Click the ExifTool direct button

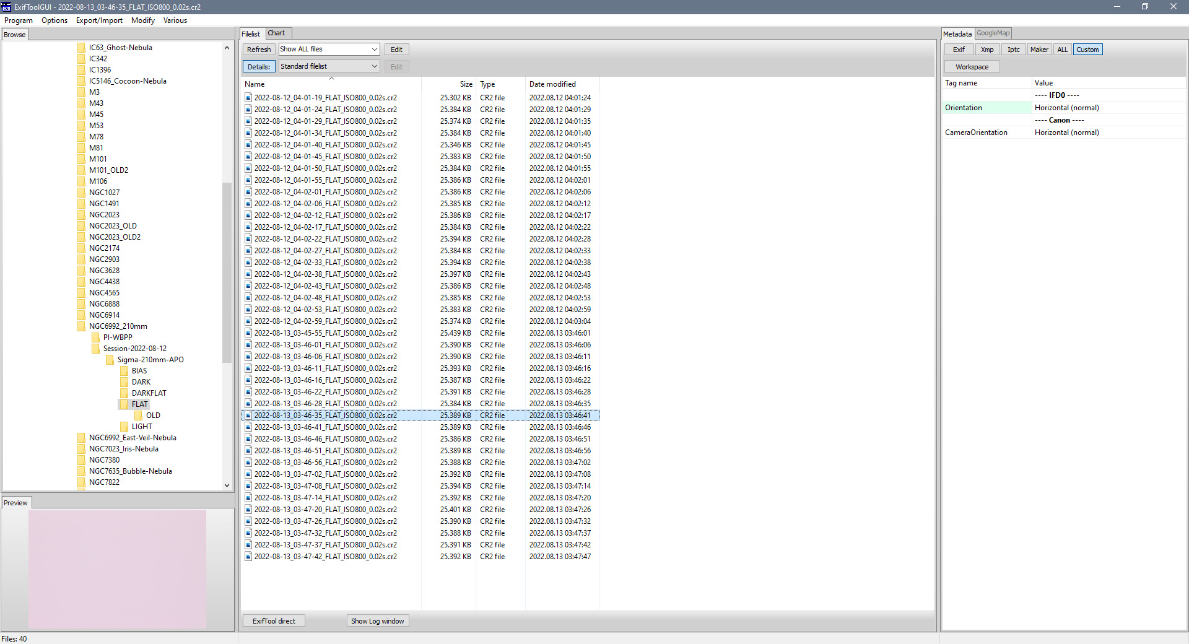(274, 621)
